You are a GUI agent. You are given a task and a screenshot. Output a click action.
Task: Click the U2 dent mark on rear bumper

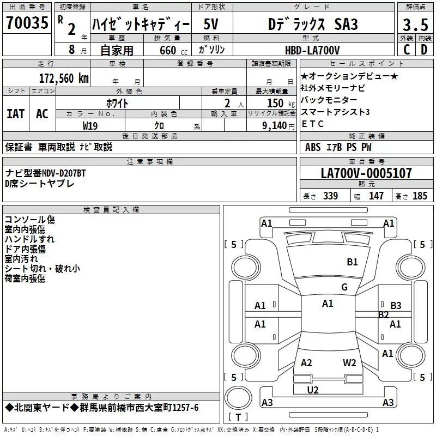pyautogui.click(x=312, y=390)
